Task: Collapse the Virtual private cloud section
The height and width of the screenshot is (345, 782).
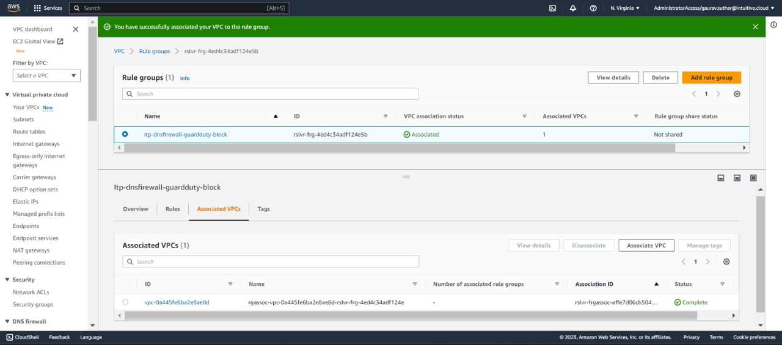Action: point(7,94)
